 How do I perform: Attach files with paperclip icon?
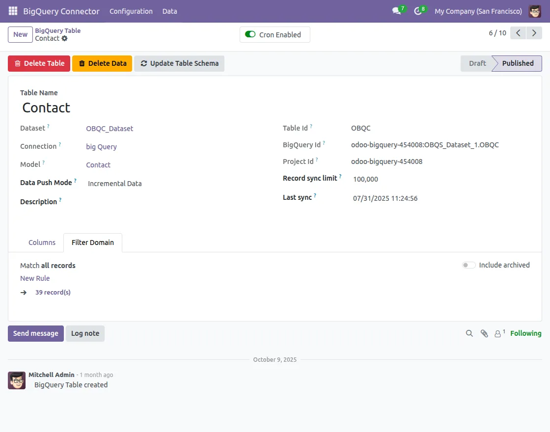coord(484,333)
